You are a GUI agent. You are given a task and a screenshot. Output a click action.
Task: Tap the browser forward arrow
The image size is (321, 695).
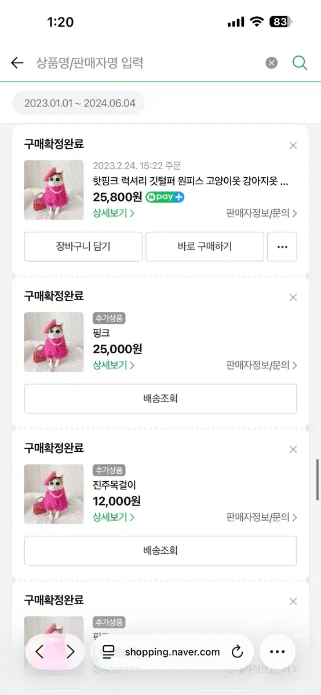(71, 652)
